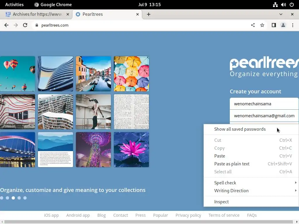Image resolution: width=299 pixels, height=224 pixels.
Task: Open the ballet dancers thumbnail
Action: tap(93, 112)
